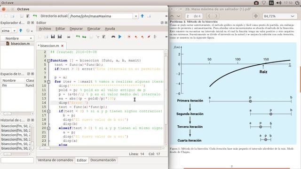The width and height of the screenshot is (301, 169).
Task: Redo the edit with the editor's green right arrow
Action: (84, 37)
